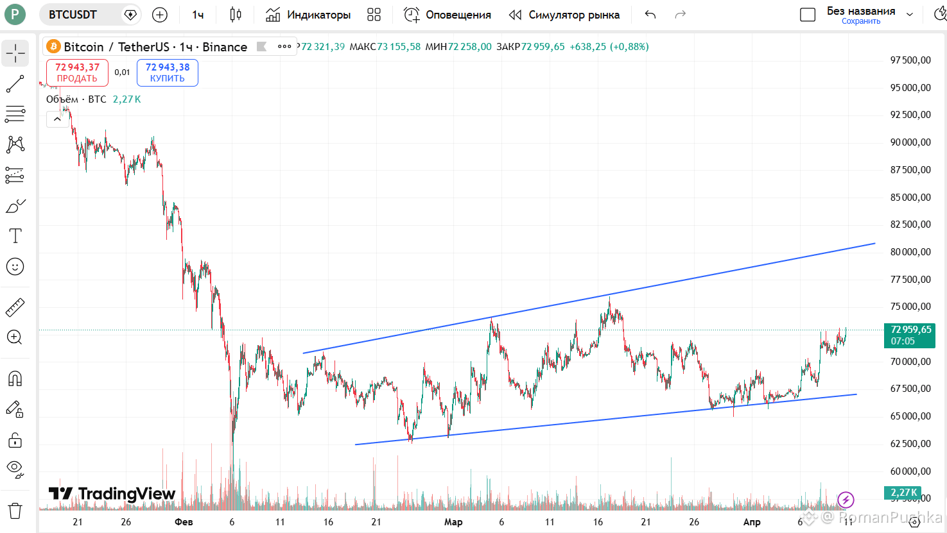Click the 62 500,00 price scale label
This screenshot has width=947, height=533.
pyautogui.click(x=910, y=444)
